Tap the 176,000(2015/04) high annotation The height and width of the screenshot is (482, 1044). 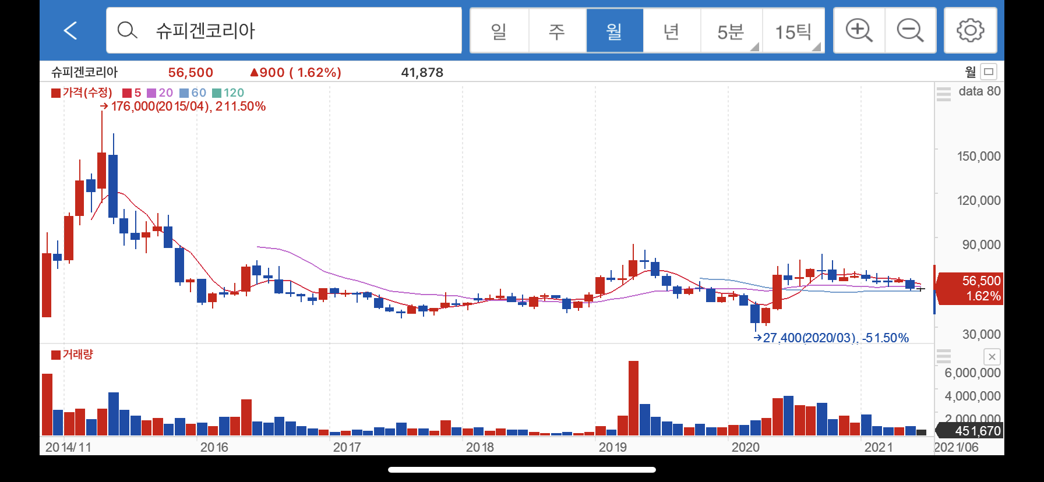point(183,106)
